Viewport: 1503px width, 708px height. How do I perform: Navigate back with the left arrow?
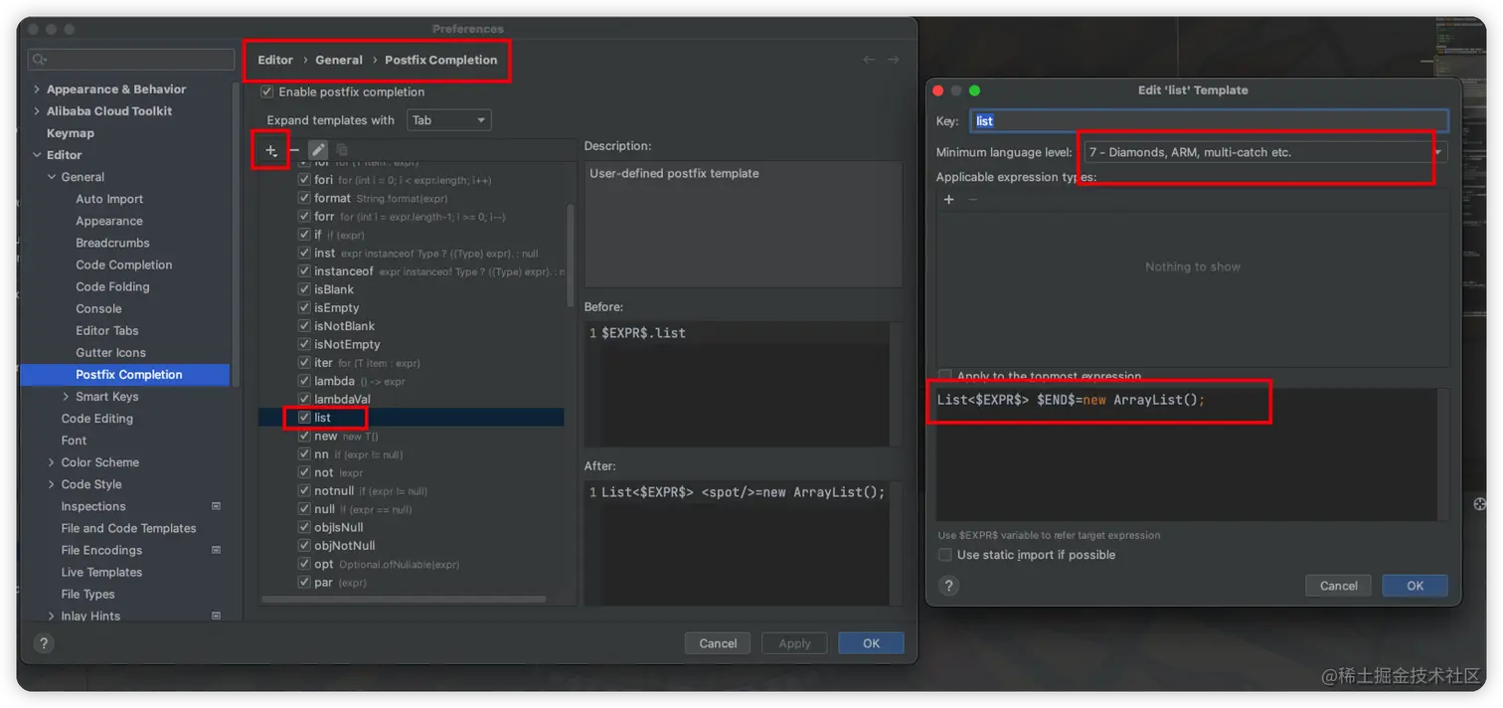pyautogui.click(x=869, y=60)
